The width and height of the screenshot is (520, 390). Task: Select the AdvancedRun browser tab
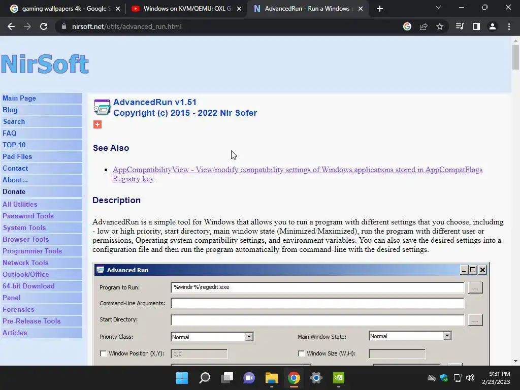click(307, 9)
